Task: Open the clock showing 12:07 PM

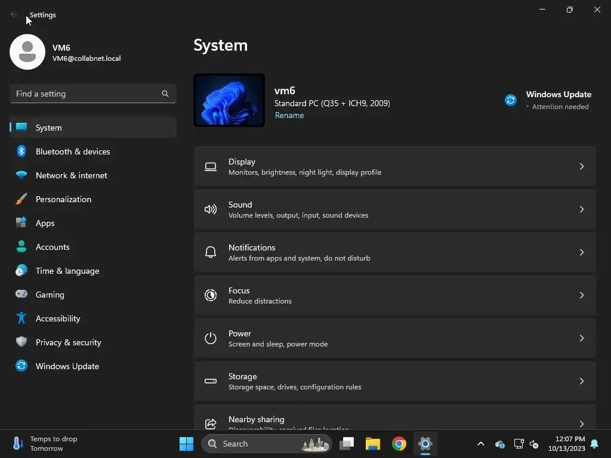Action: (x=567, y=444)
